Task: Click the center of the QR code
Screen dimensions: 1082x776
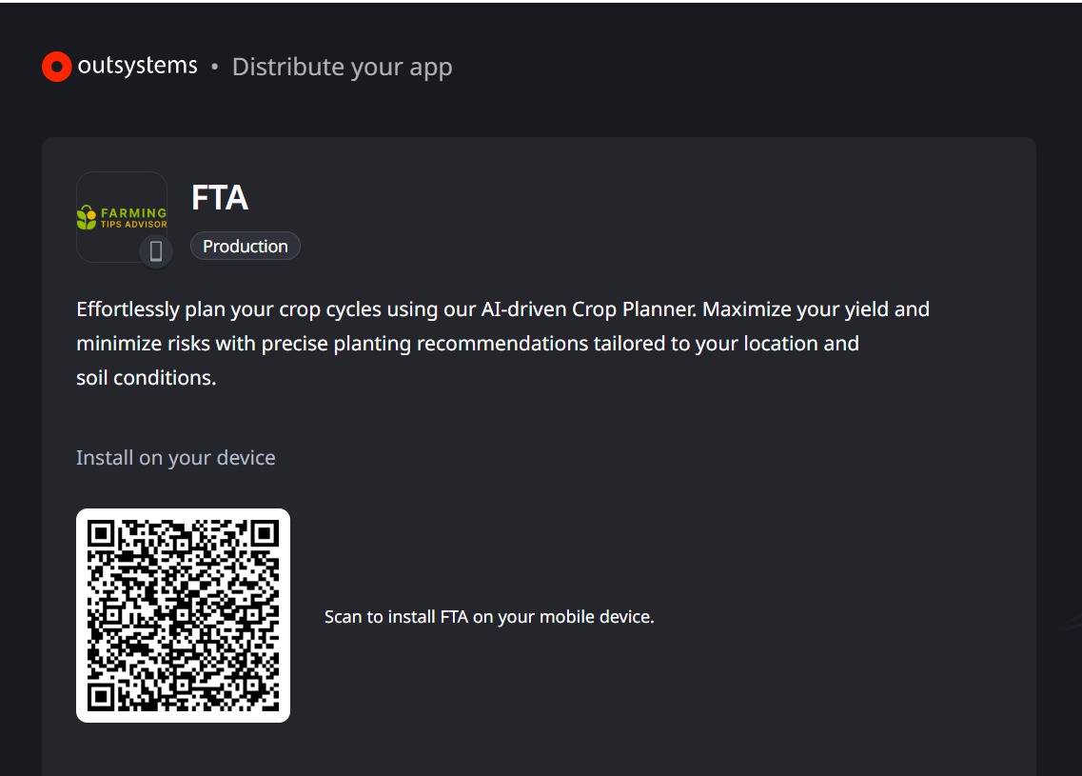Action: (x=183, y=616)
